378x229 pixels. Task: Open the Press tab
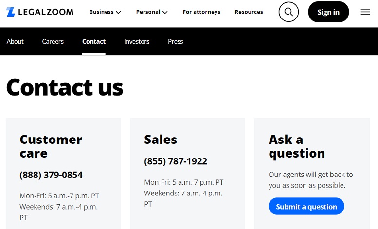tap(176, 41)
